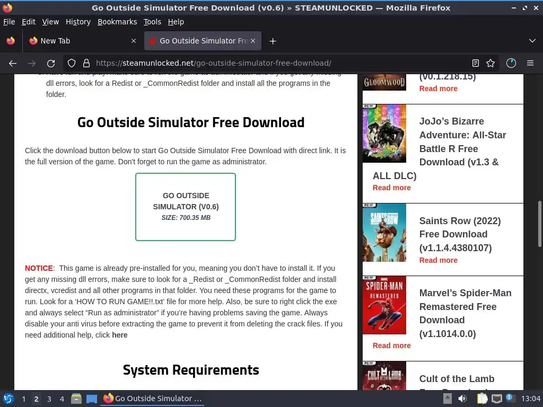Image resolution: width=543 pixels, height=407 pixels.
Task: Open the Bookmarks menu
Action: click(117, 22)
